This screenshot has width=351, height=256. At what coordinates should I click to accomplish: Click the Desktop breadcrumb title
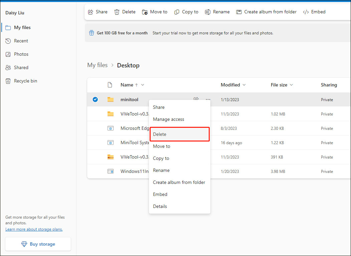(128, 65)
